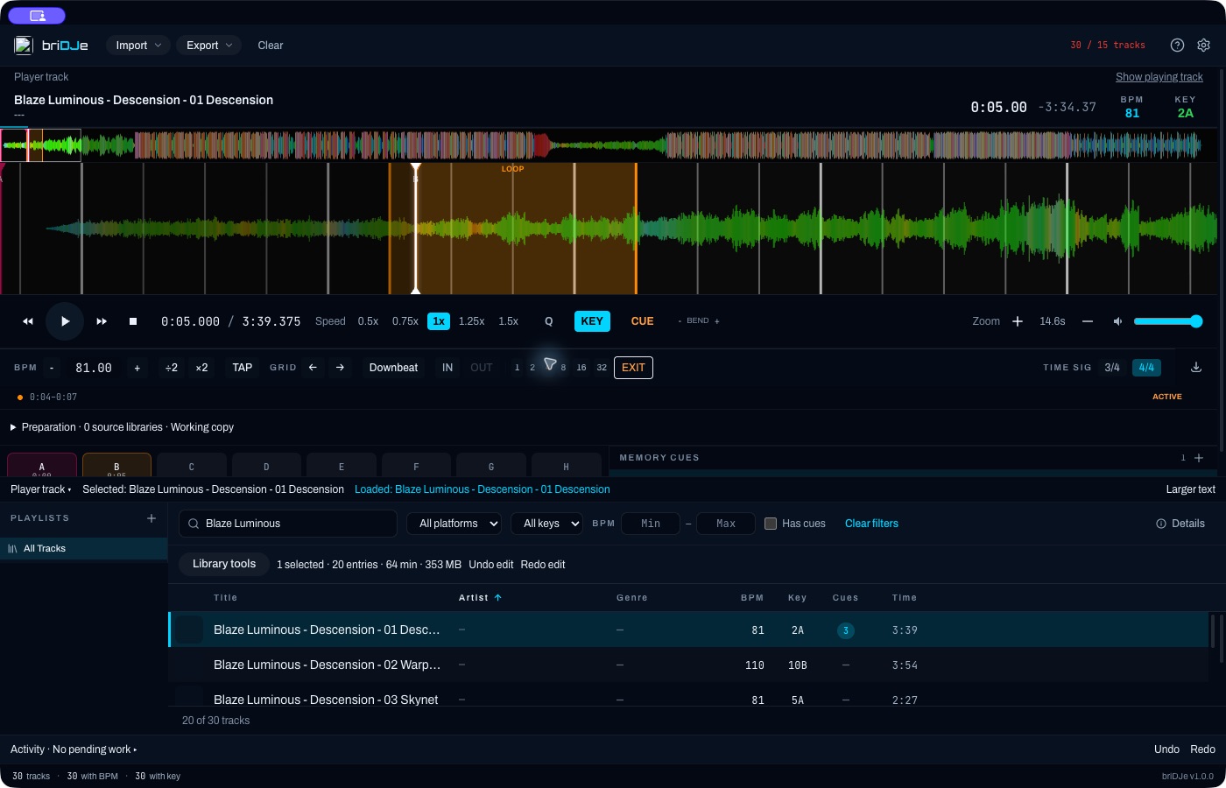Viewport: 1226px width, 788px height.
Task: Open the All keys dropdown
Action: tap(546, 524)
